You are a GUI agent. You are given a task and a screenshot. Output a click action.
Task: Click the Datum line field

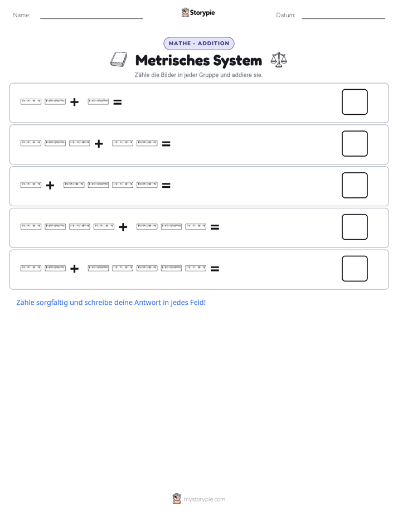click(x=343, y=16)
